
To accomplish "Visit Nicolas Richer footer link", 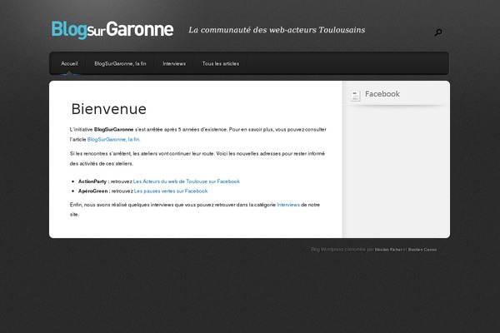I will (x=388, y=250).
